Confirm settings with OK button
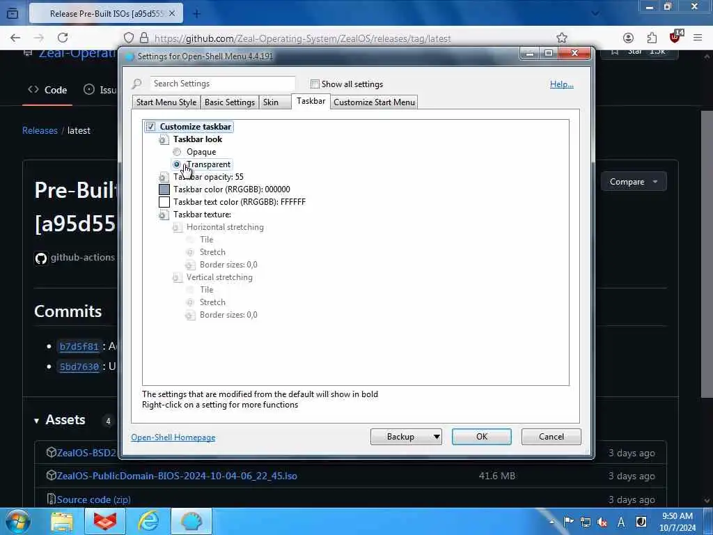The width and height of the screenshot is (713, 535). click(x=482, y=437)
